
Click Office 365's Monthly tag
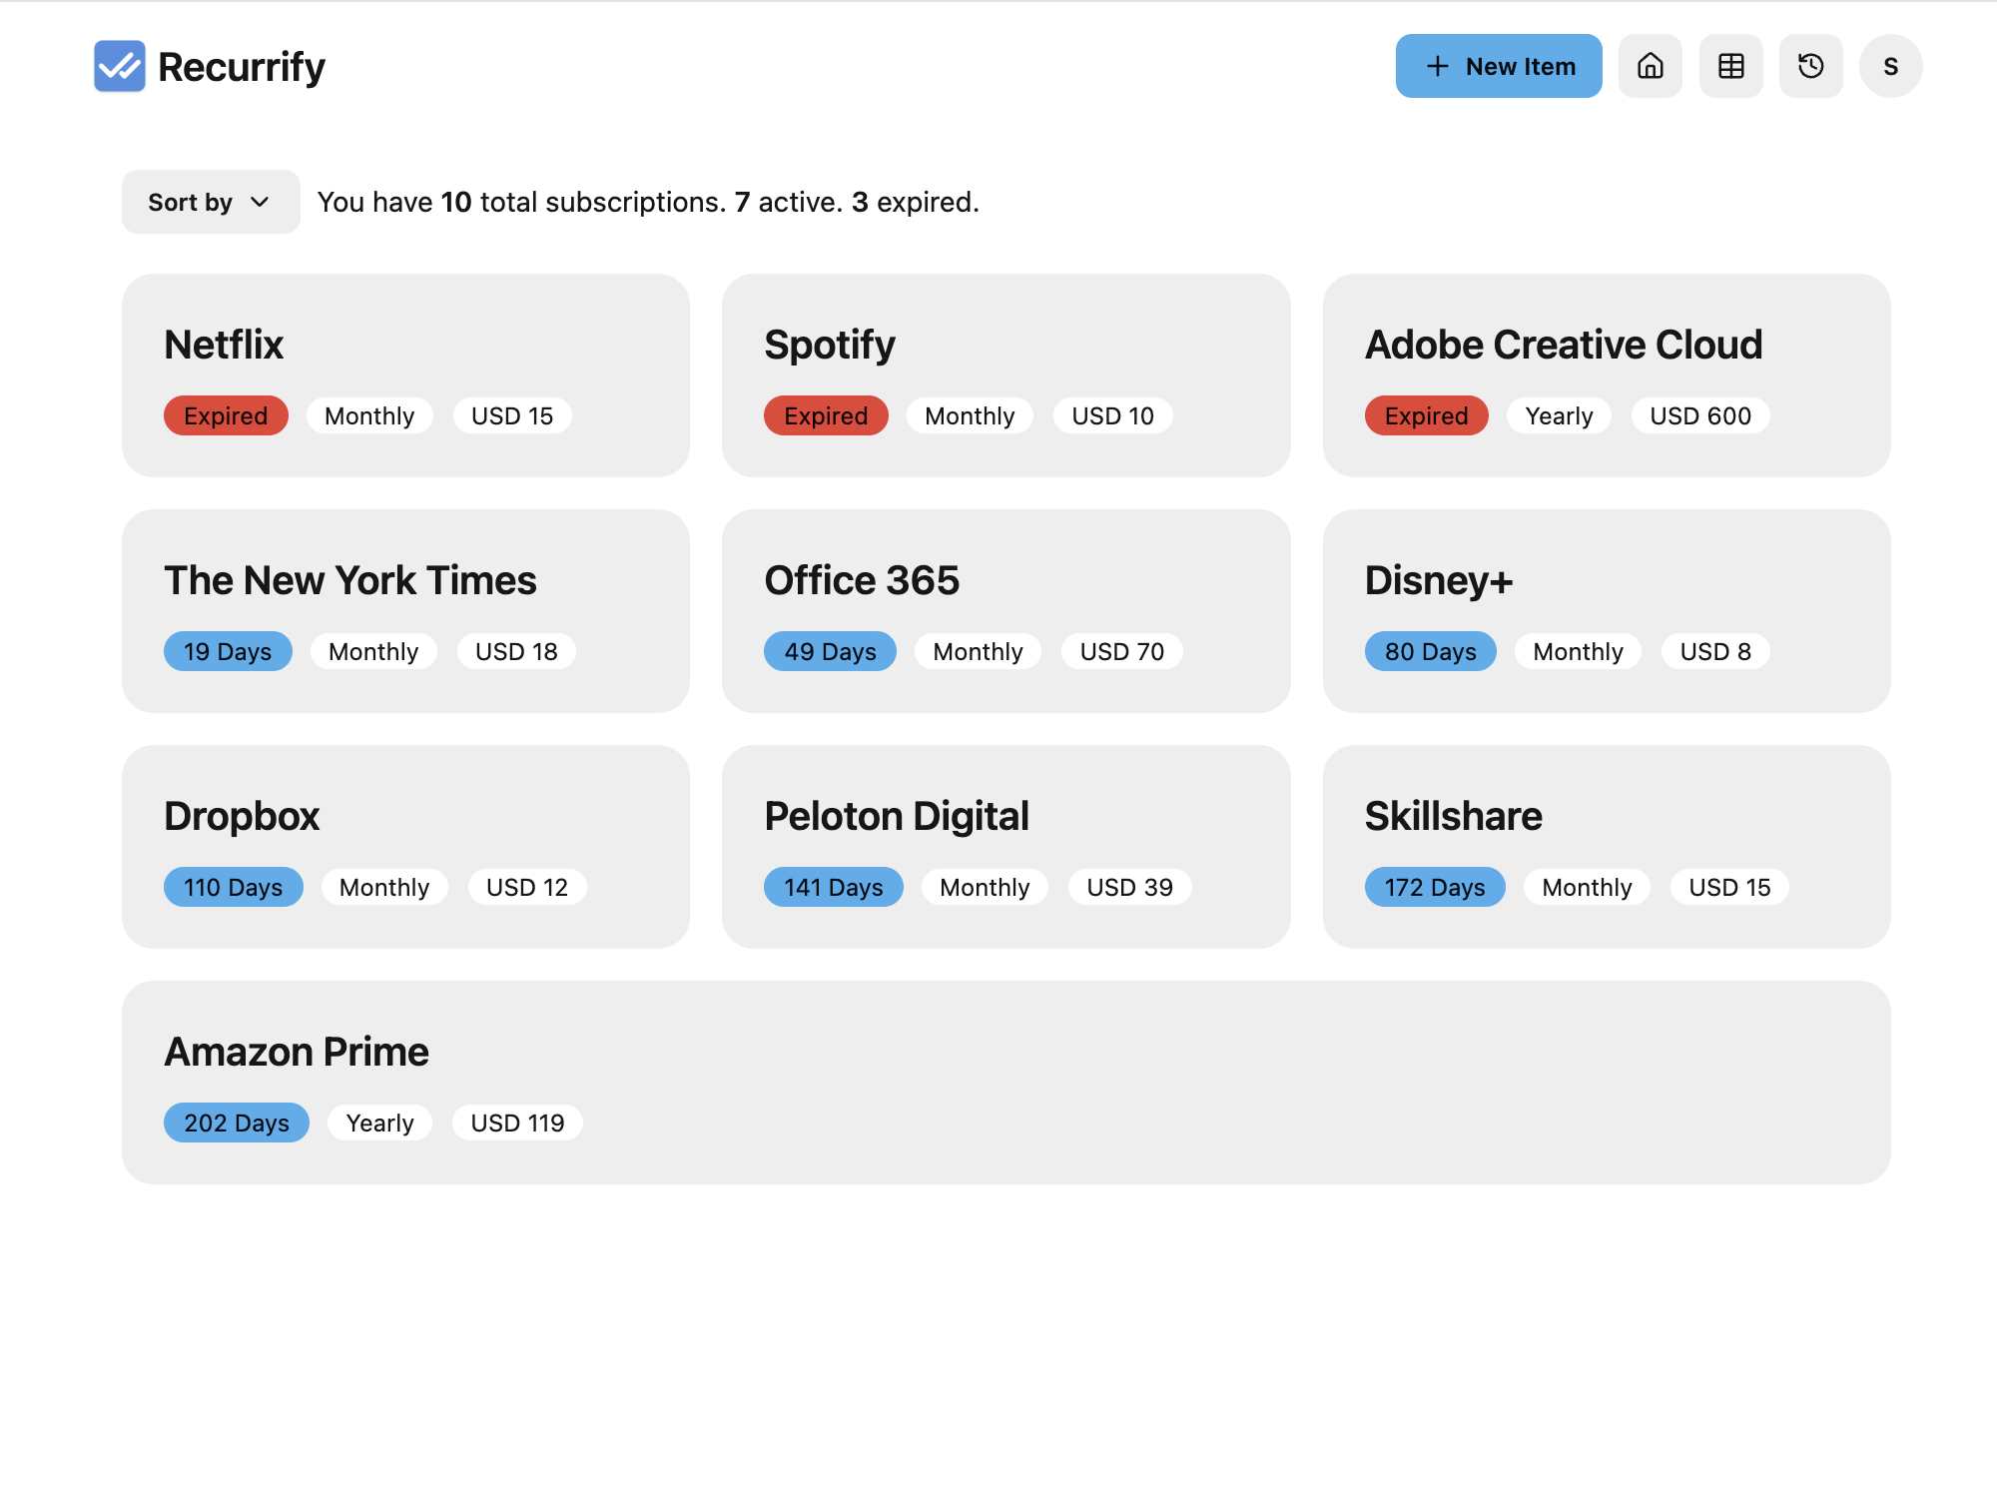978,651
